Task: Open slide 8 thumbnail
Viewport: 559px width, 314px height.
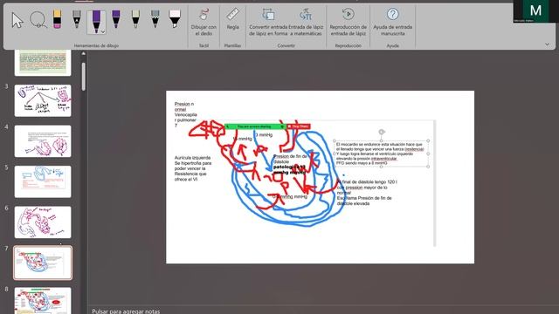Action: [43, 300]
